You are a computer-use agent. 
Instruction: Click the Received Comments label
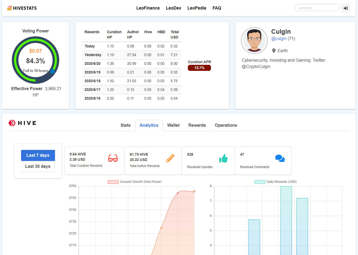tap(255, 167)
